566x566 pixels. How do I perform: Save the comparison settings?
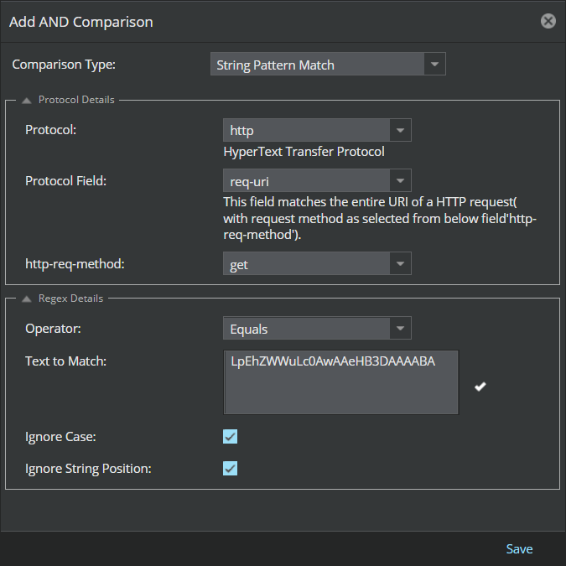click(x=519, y=548)
